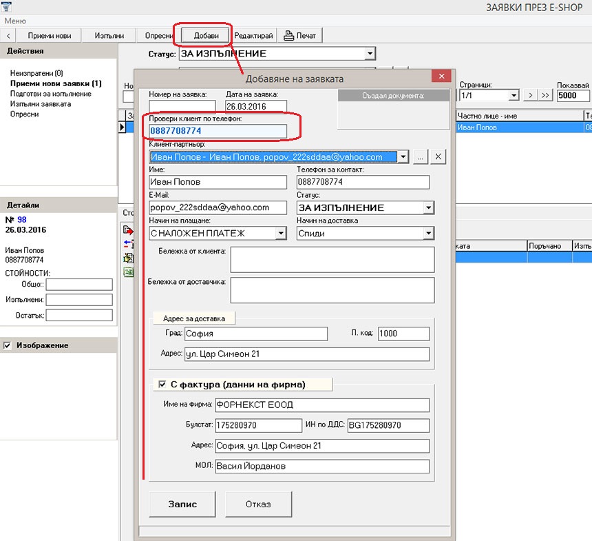This screenshot has height=541, width=592.
Task: Toggle the Изображение checkbox
Action: [x=7, y=345]
